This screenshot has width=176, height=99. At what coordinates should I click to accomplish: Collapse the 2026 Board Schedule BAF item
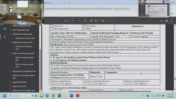(11, 42)
